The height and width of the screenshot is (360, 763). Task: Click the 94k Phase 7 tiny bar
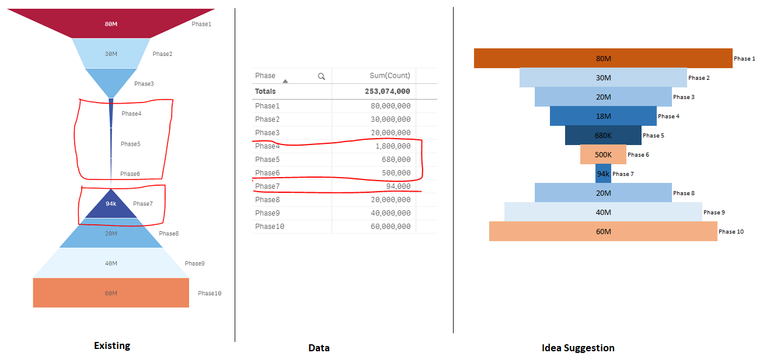click(x=603, y=174)
